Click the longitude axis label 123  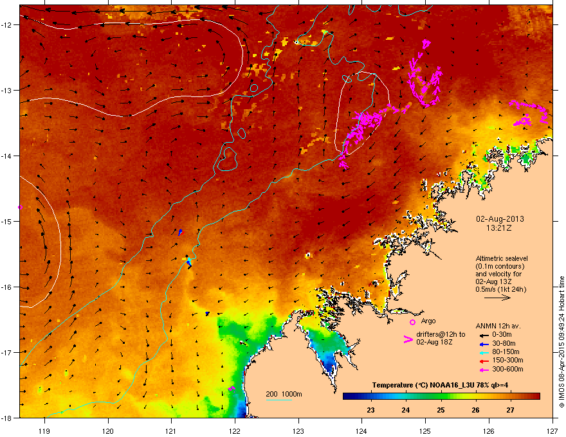point(298,431)
